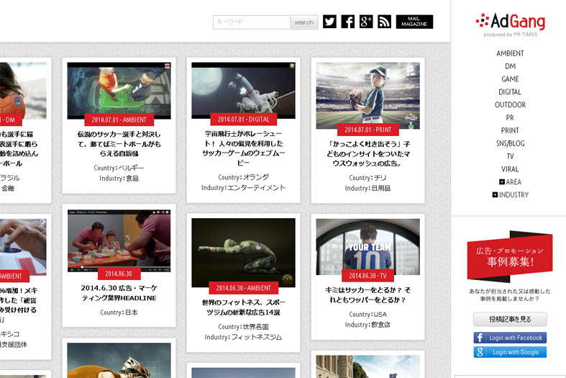566x378 pixels.
Task: Click the play button in family video
Action: coord(72,269)
